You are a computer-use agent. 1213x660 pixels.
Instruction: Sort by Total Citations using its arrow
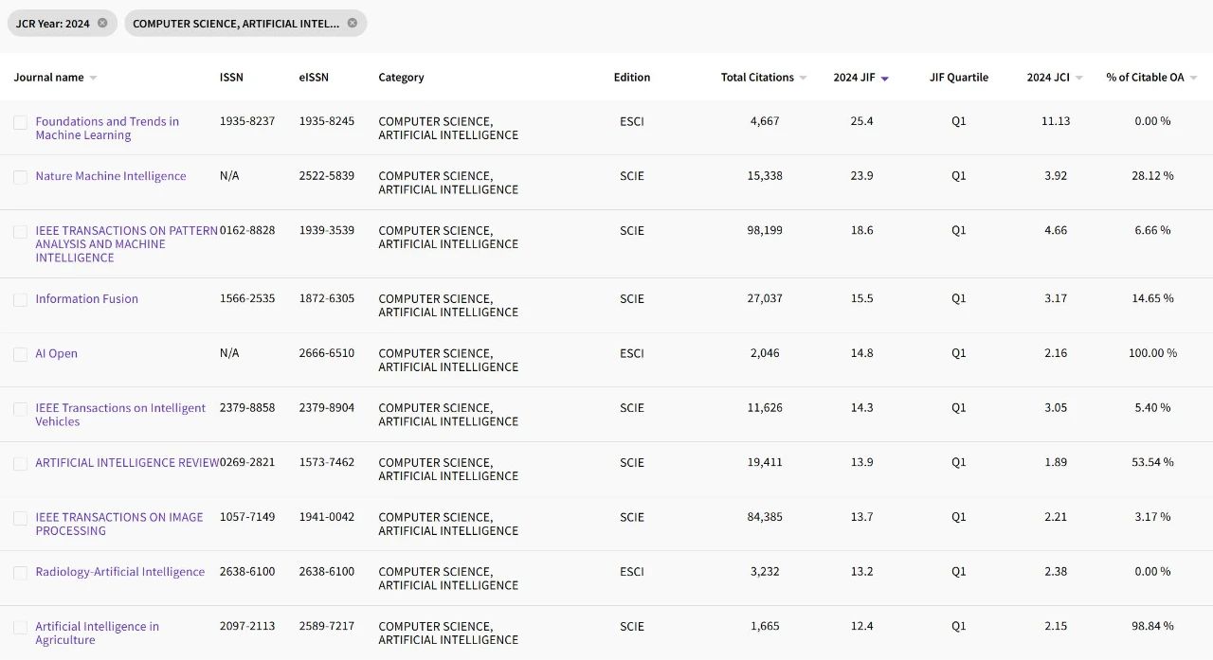click(803, 79)
